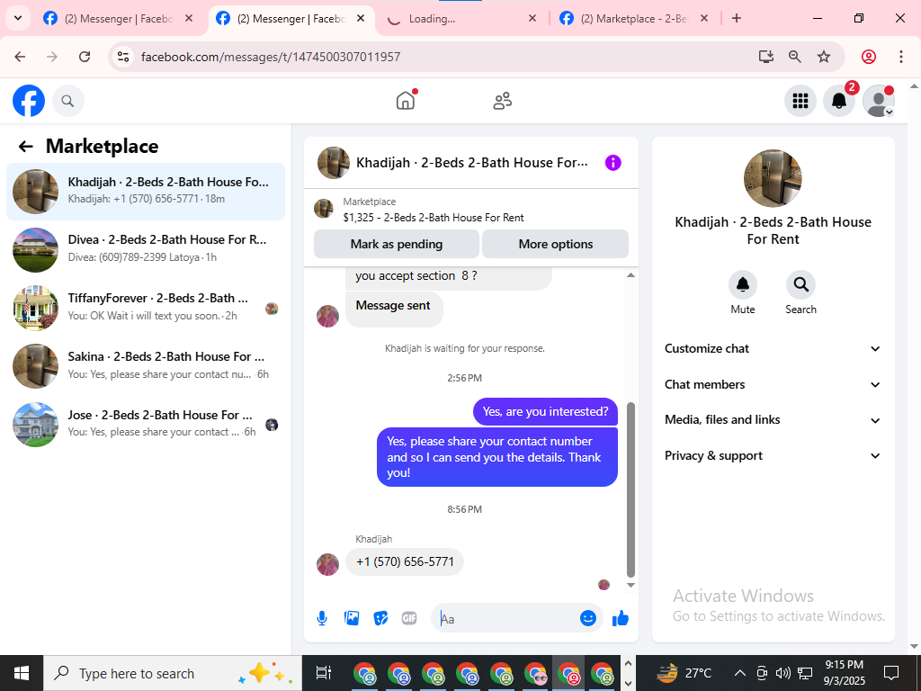Reload the page with the refresh icon
921x691 pixels.
pyautogui.click(x=85, y=57)
